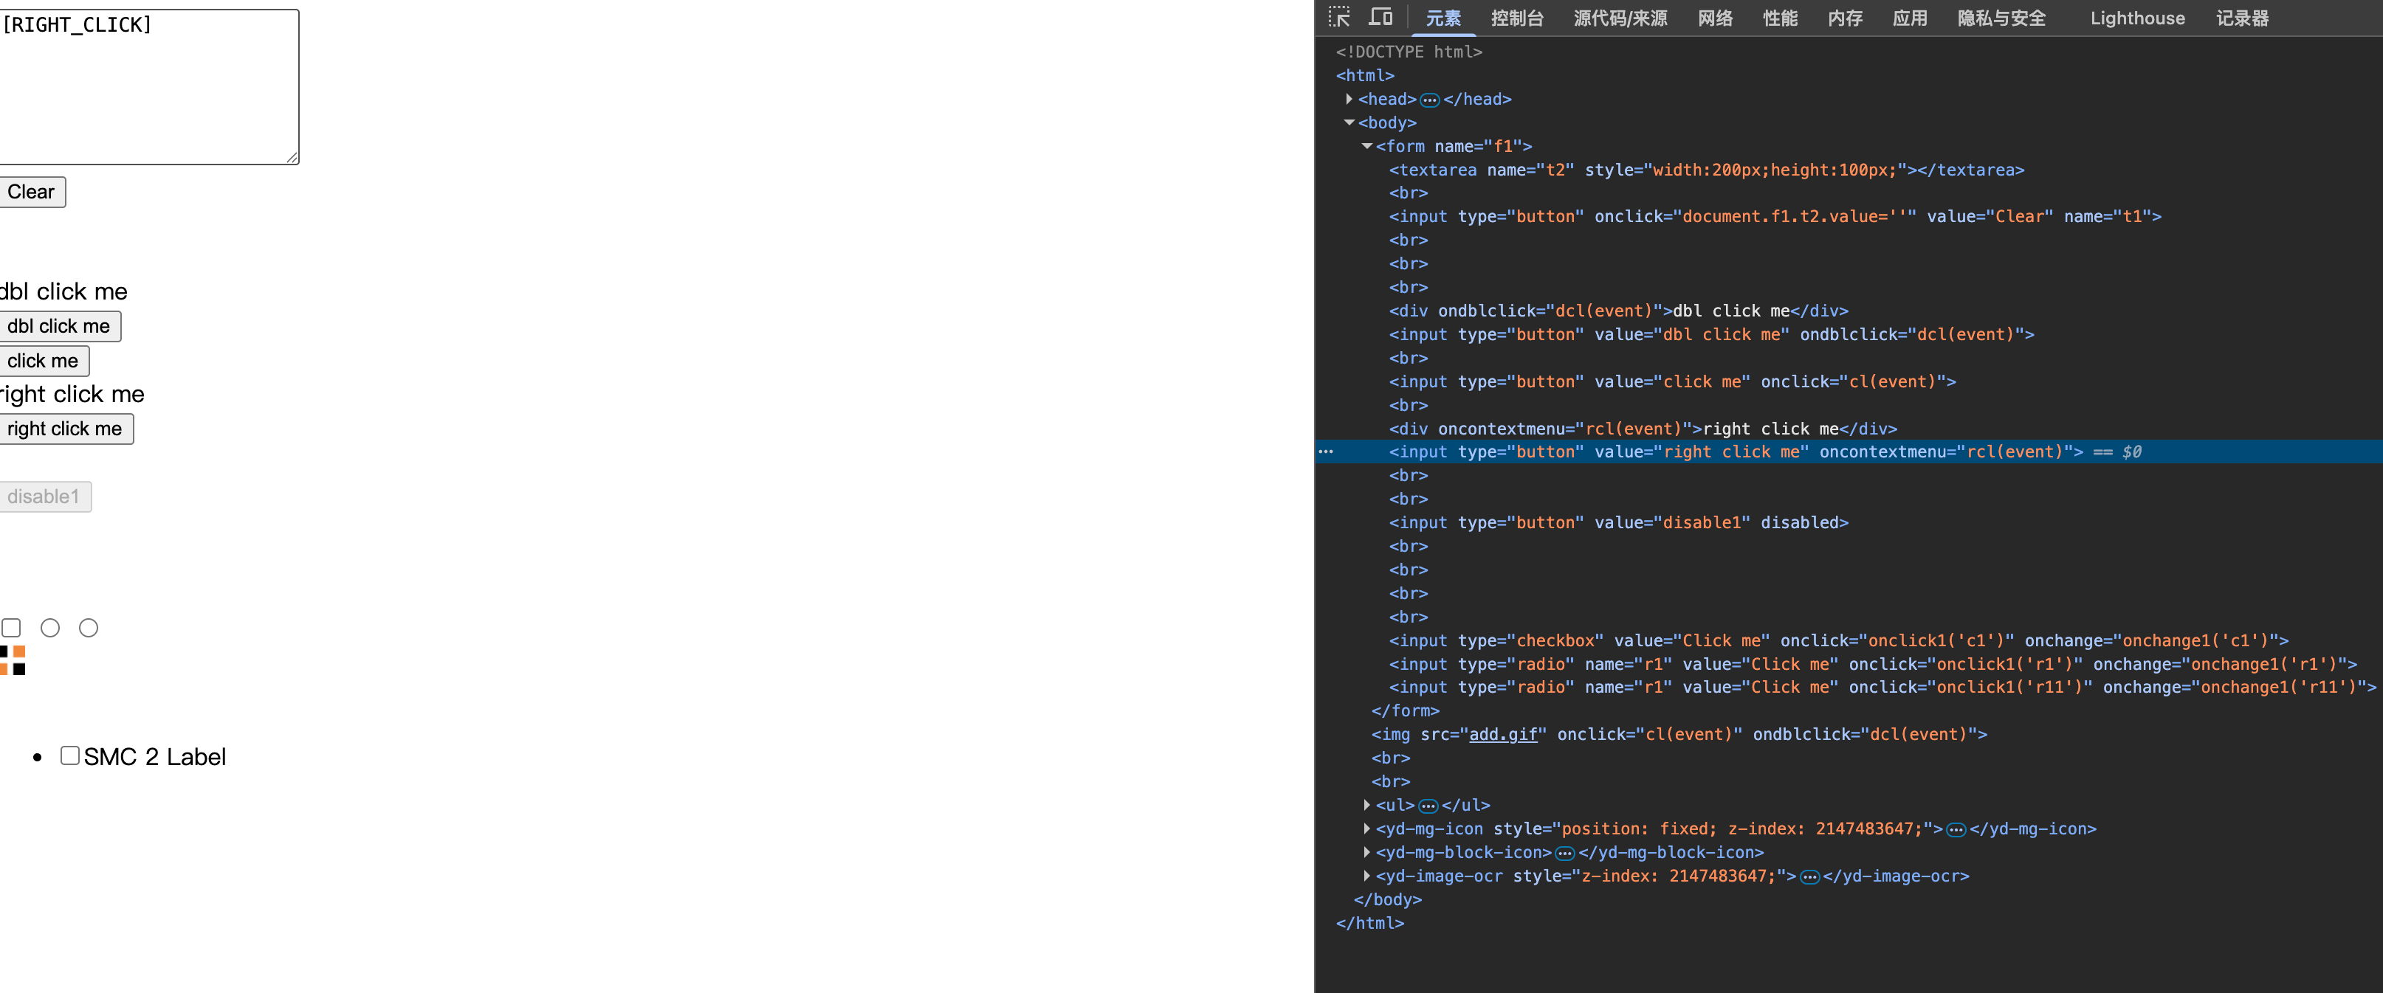Image resolution: width=2383 pixels, height=993 pixels.
Task: Click the ellipsis badge inside head tag
Action: click(x=1429, y=100)
